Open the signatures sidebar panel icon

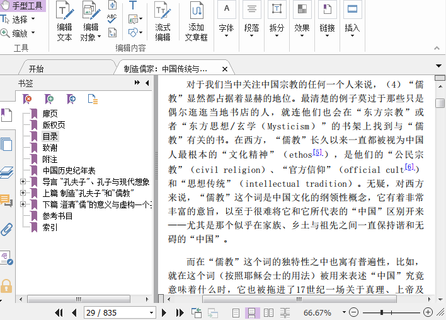[x=6, y=258]
